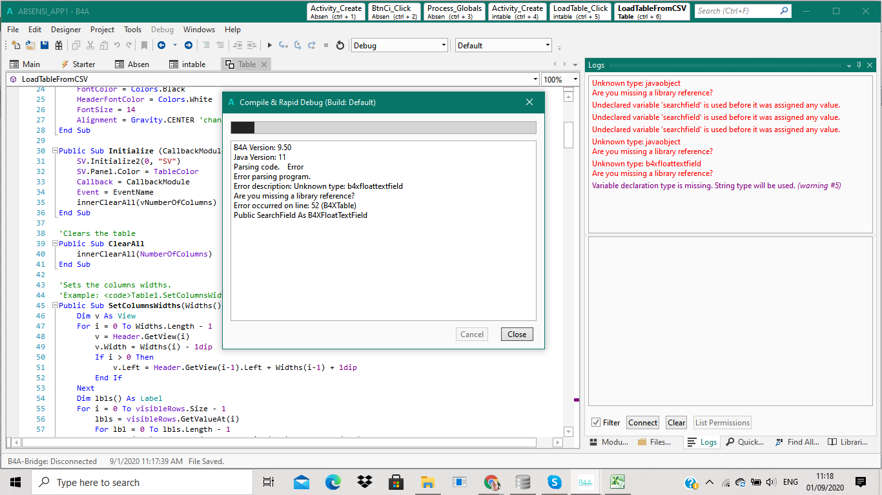The image size is (882, 495).
Task: Click the Undo arrow icon
Action: click(x=117, y=45)
